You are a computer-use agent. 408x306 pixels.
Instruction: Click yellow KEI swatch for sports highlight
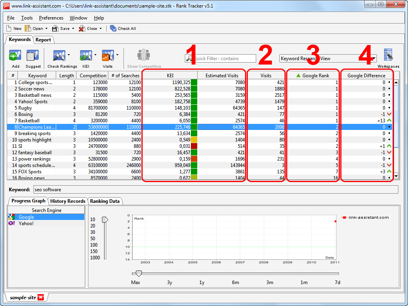(x=194, y=140)
